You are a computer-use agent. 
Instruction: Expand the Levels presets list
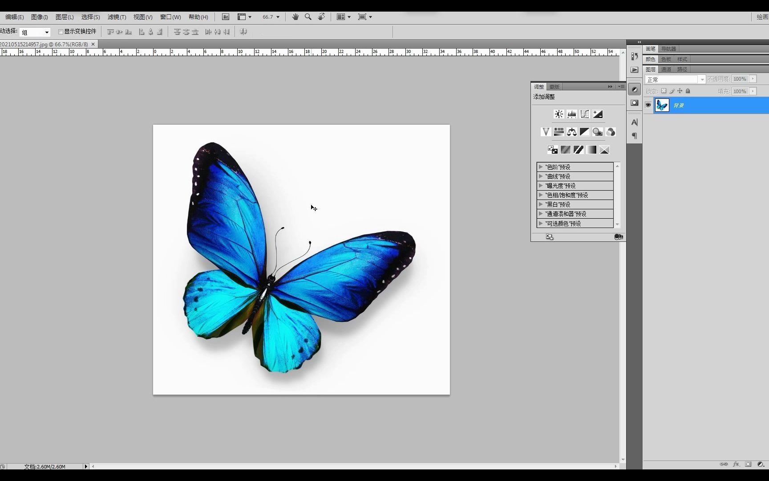pos(541,167)
